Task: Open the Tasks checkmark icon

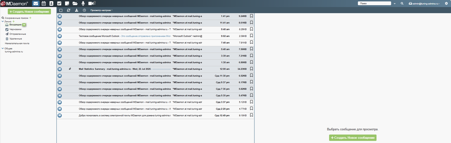Action: [59, 3]
